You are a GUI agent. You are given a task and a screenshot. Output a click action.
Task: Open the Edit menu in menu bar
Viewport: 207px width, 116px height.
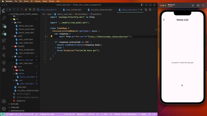pyautogui.click(x=20, y=1)
